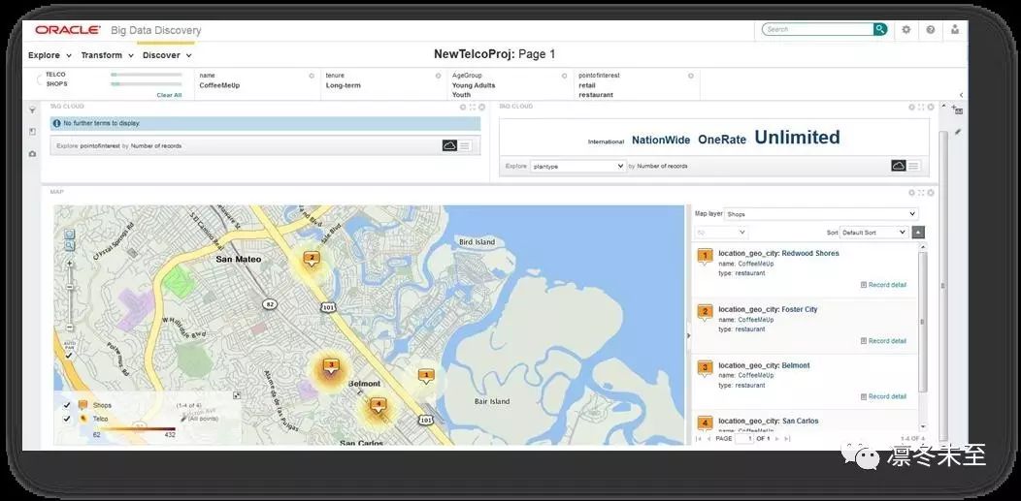Open Record detail for Redwood Shores

click(x=883, y=285)
